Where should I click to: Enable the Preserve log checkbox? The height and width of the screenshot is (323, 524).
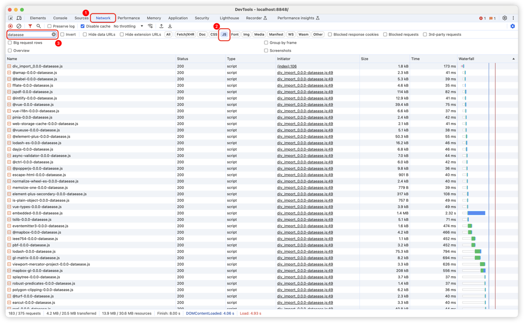pyautogui.click(x=50, y=26)
